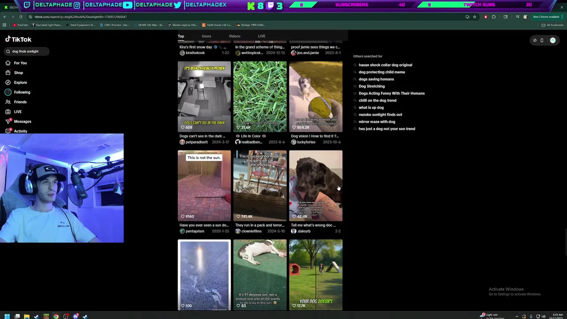Open the Explore page
567x319 pixels.
pyautogui.click(x=16, y=82)
